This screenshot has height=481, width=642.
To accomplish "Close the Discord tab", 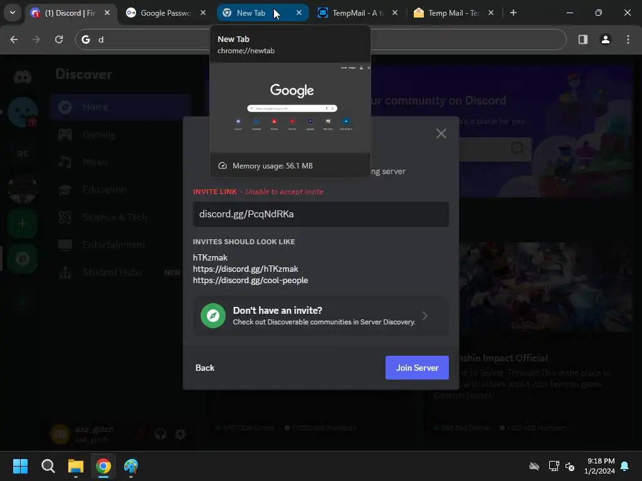I will (x=107, y=13).
